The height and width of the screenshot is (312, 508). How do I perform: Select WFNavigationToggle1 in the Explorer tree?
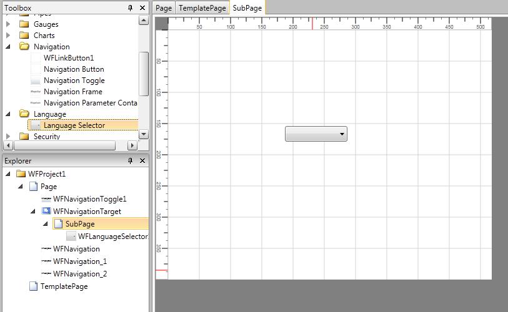(x=89, y=199)
